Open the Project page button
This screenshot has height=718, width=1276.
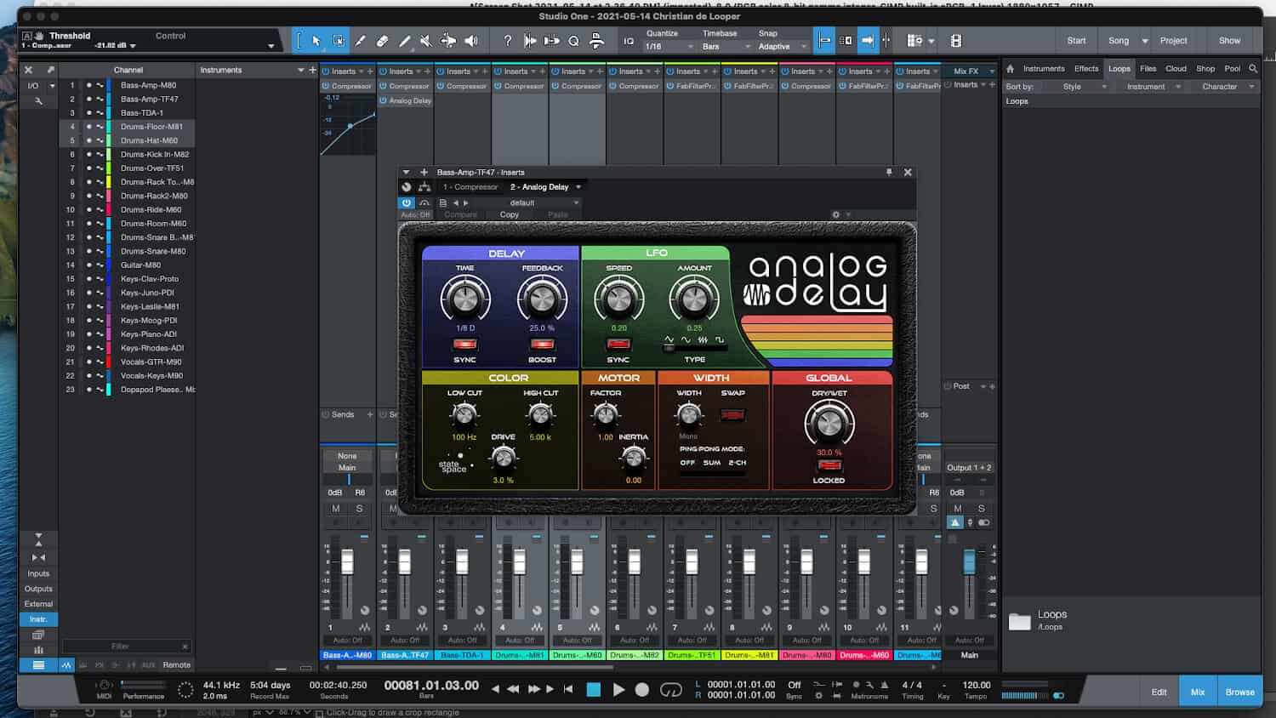1173,41
